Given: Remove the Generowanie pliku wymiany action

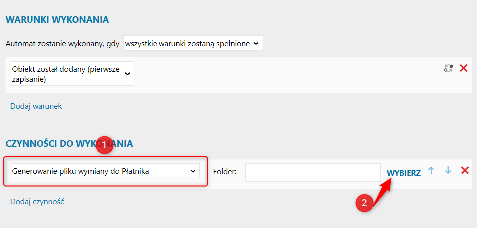Looking at the screenshot, I should coord(465,171).
